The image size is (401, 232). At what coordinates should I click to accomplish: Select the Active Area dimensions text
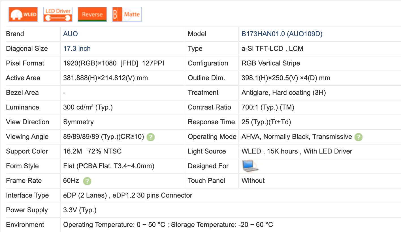pyautogui.click(x=105, y=78)
